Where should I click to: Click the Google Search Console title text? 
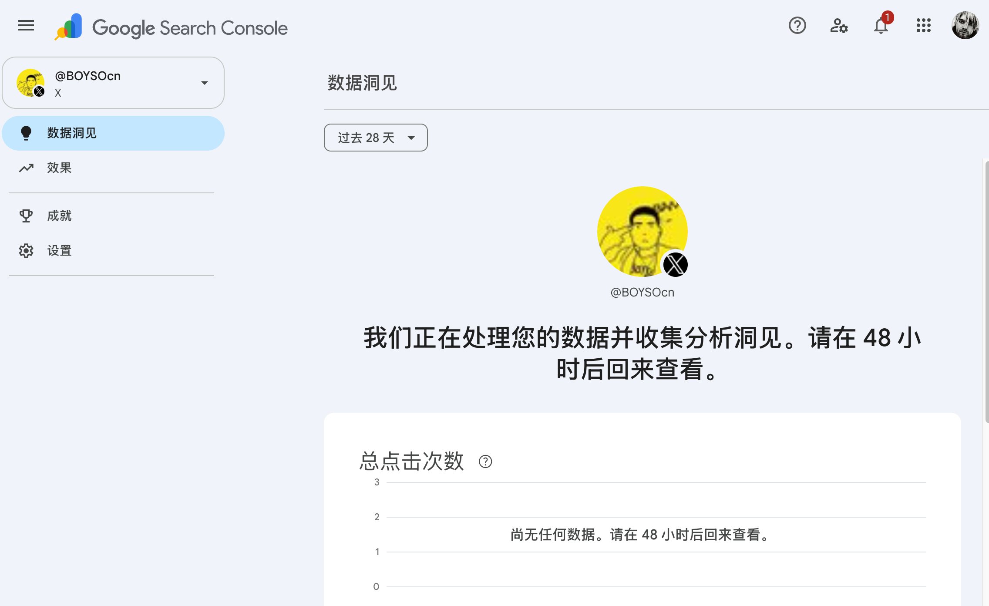point(190,28)
